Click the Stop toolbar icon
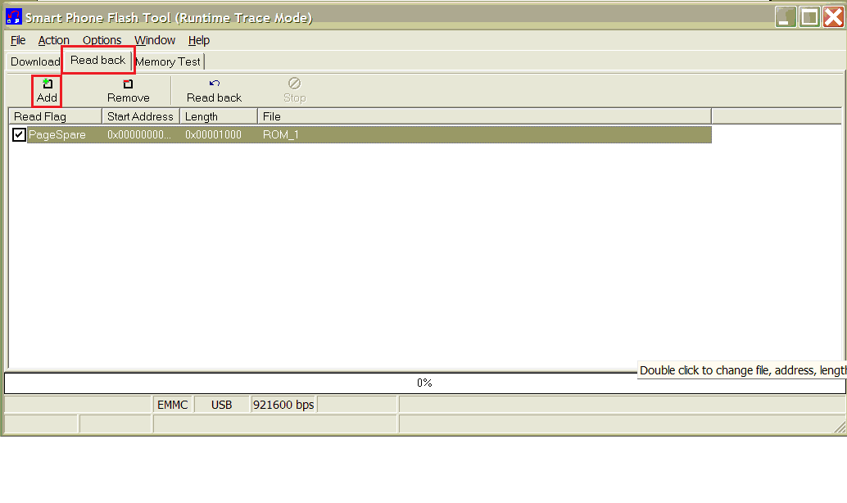The width and height of the screenshot is (847, 503). 294,84
